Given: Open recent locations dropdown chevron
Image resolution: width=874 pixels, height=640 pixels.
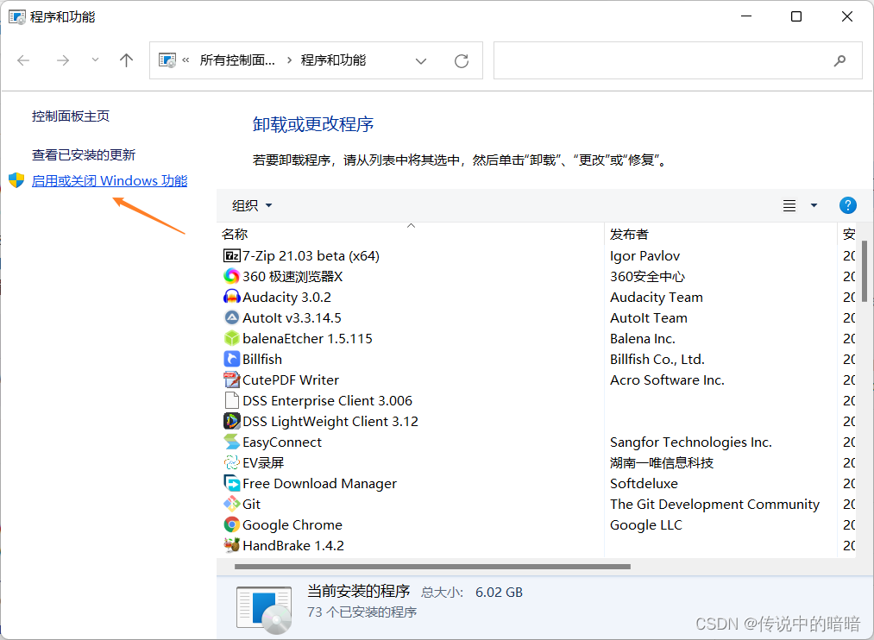Looking at the screenshot, I should 95,60.
